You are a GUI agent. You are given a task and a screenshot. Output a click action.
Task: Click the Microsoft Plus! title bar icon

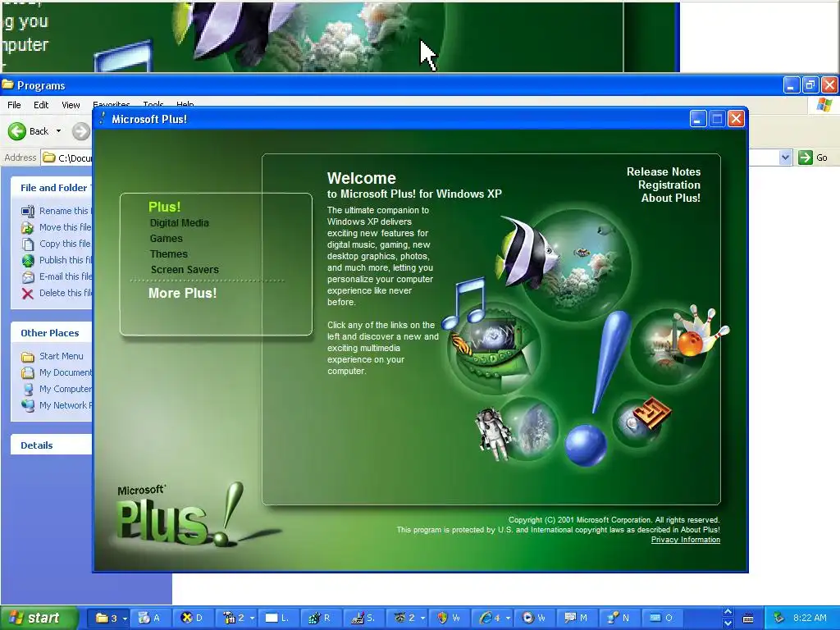(102, 119)
